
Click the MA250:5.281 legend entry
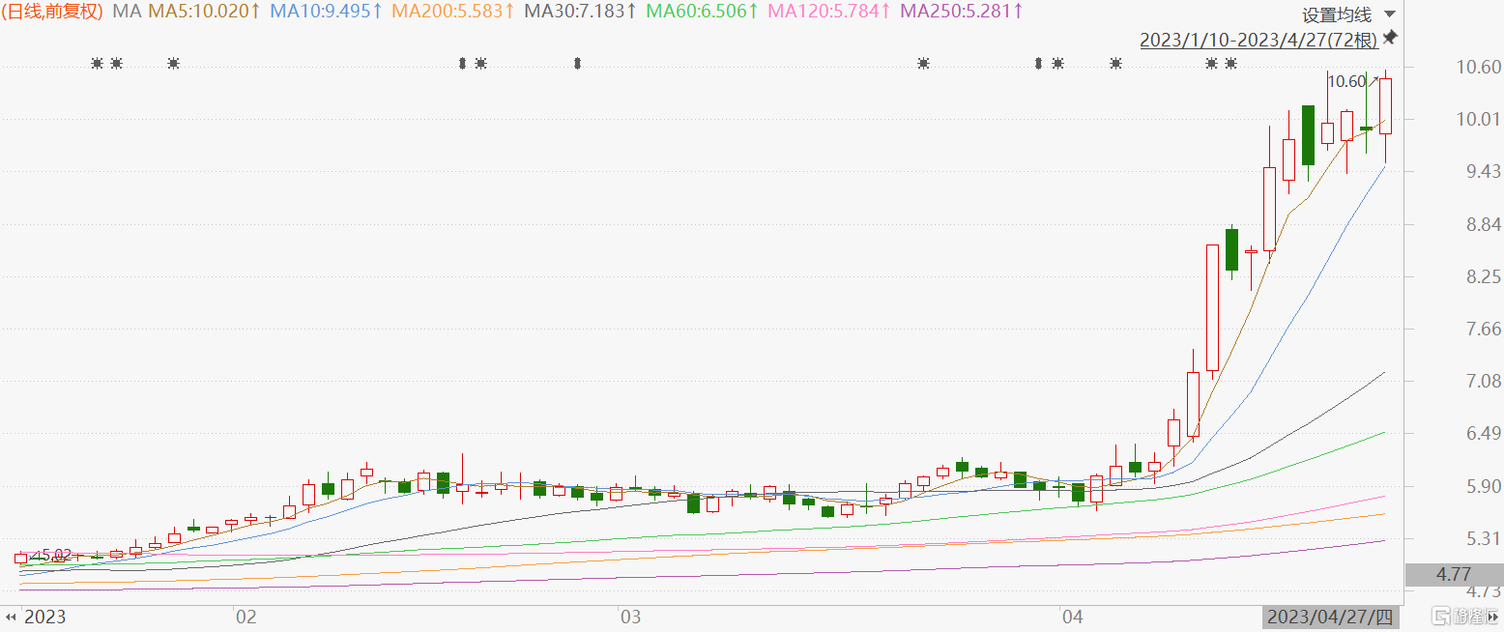(961, 12)
